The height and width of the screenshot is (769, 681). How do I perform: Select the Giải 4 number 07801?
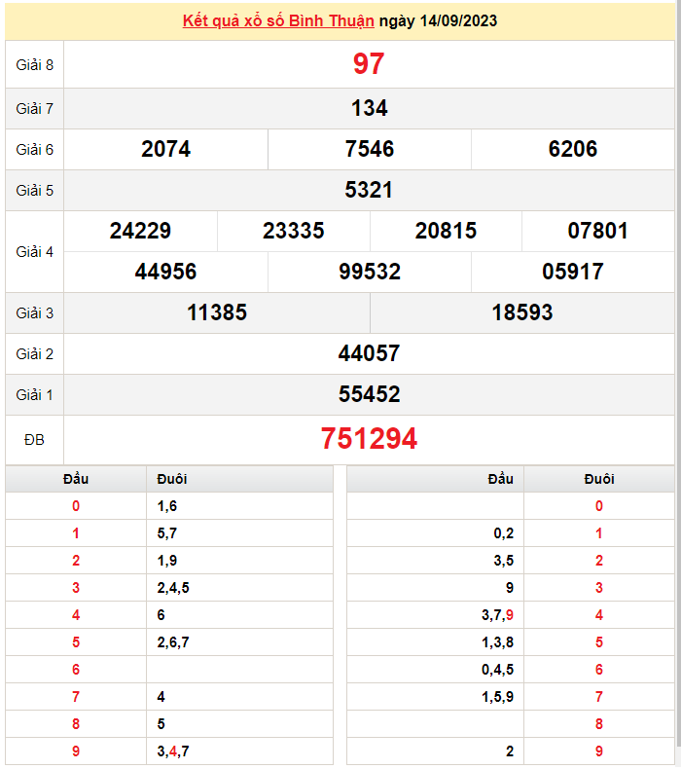[x=598, y=231]
